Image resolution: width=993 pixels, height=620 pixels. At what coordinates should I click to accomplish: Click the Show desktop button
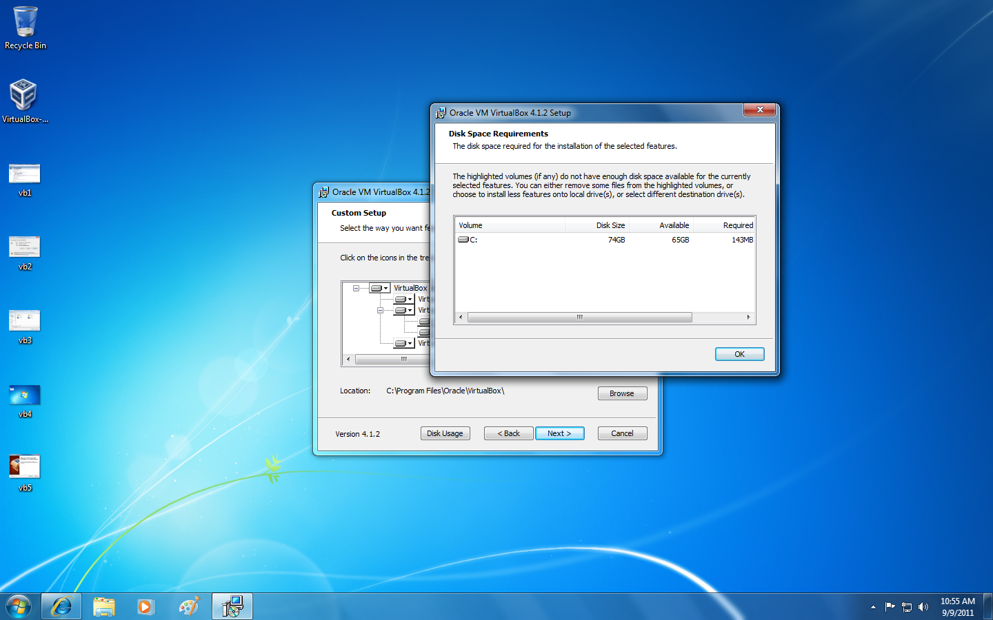[988, 606]
